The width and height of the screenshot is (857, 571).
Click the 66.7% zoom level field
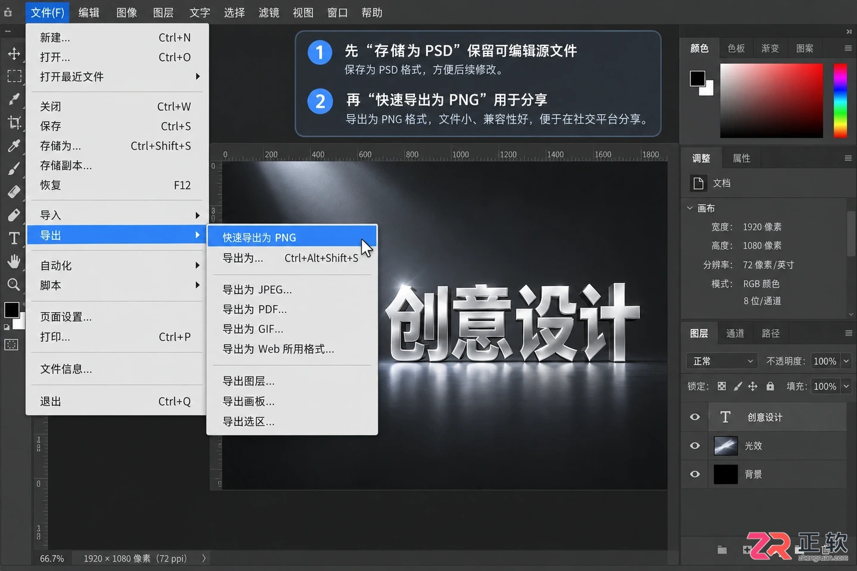pos(52,559)
